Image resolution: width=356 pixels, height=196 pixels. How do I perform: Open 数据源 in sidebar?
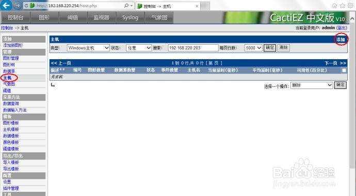(x=9, y=72)
